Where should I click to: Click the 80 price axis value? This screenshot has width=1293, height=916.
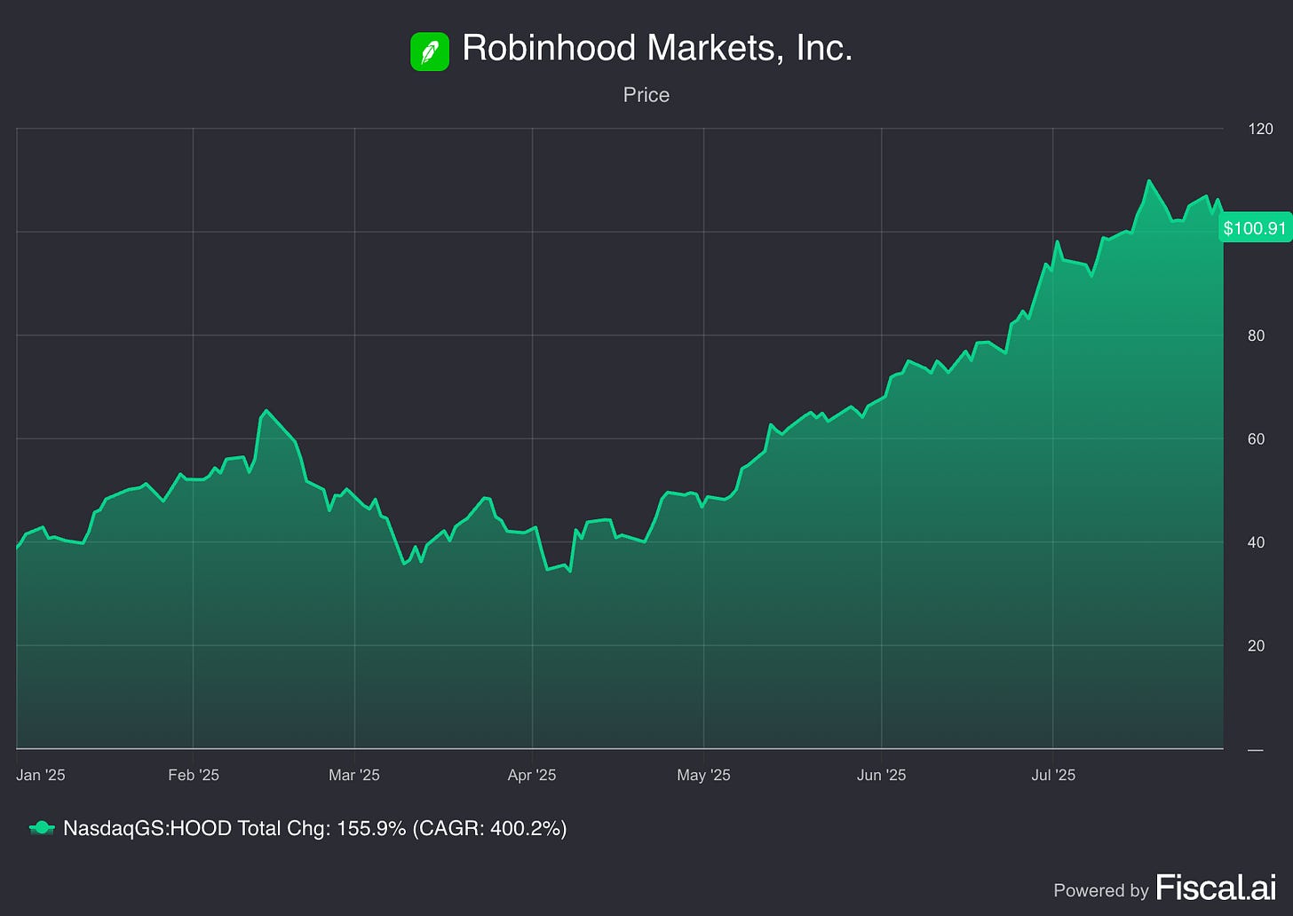point(1256,336)
